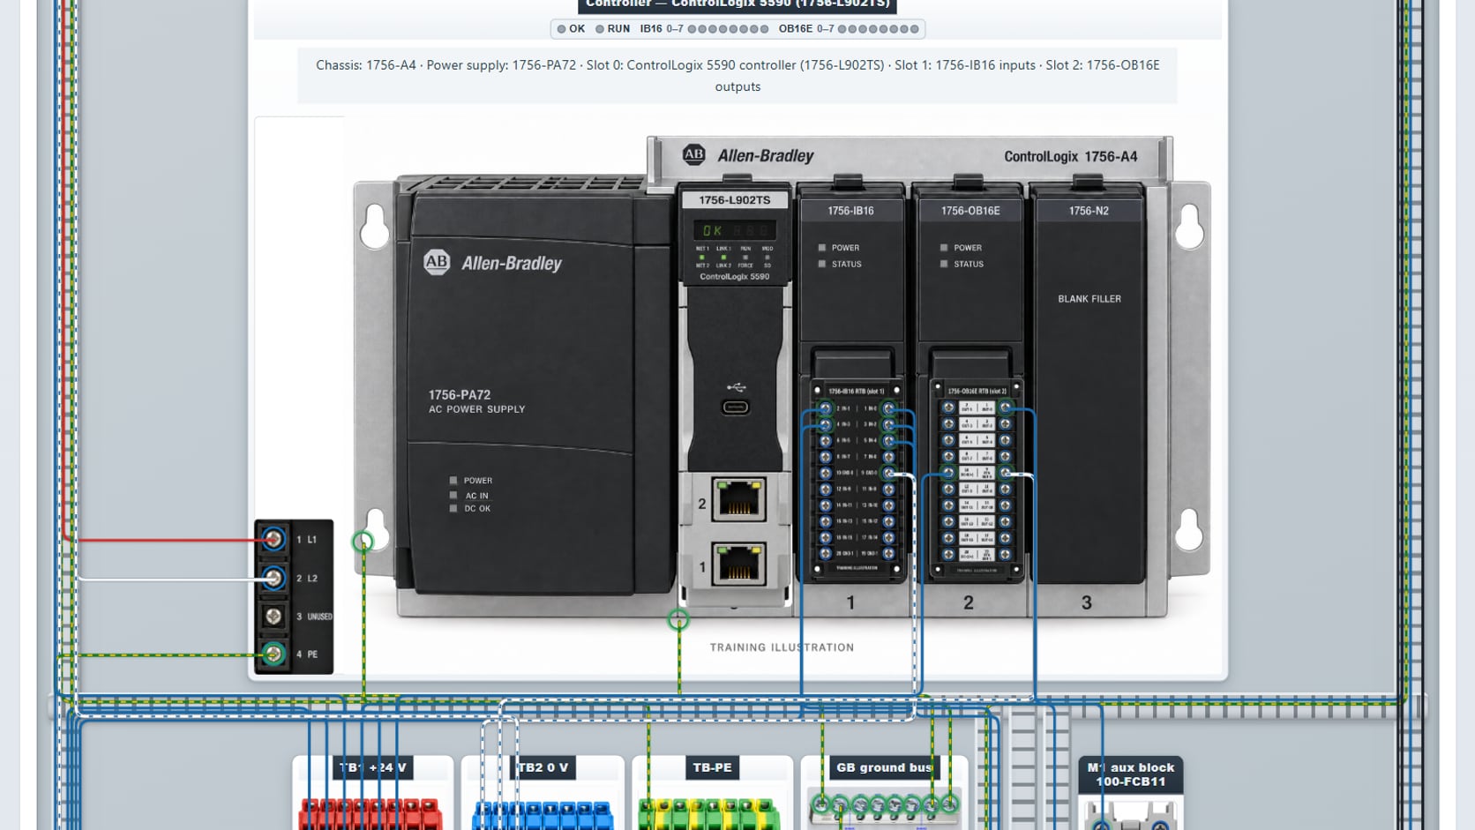Click the UNUSED terminal 3 screw
The width and height of the screenshot is (1475, 830).
pos(273,616)
